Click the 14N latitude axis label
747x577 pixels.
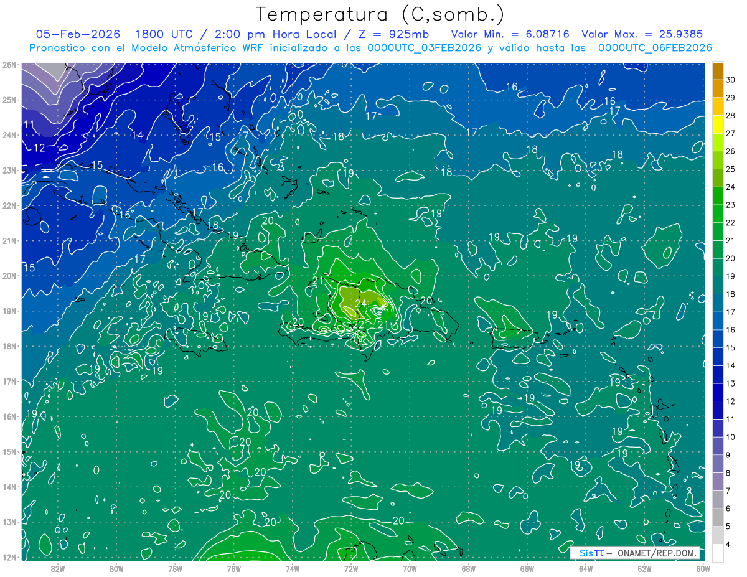point(9,486)
